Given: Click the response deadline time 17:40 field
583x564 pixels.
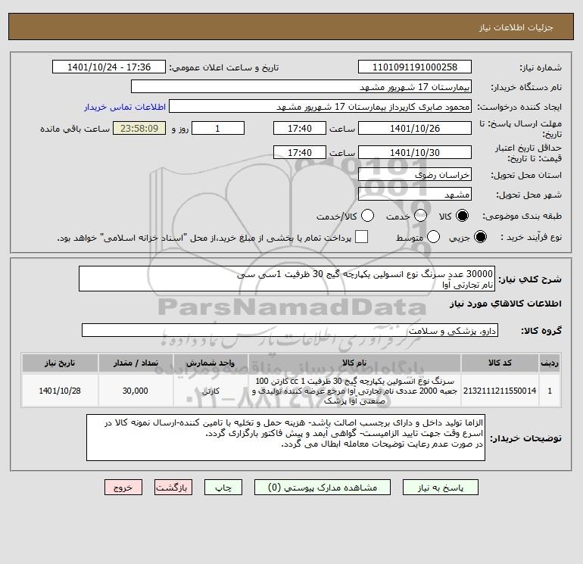Looking at the screenshot, I should point(300,128).
